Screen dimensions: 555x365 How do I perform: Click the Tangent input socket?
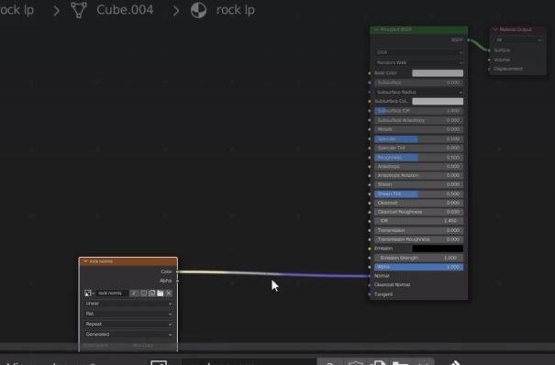tap(370, 294)
